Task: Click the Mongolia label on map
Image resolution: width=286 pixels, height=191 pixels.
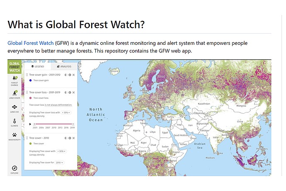Action: point(241,105)
